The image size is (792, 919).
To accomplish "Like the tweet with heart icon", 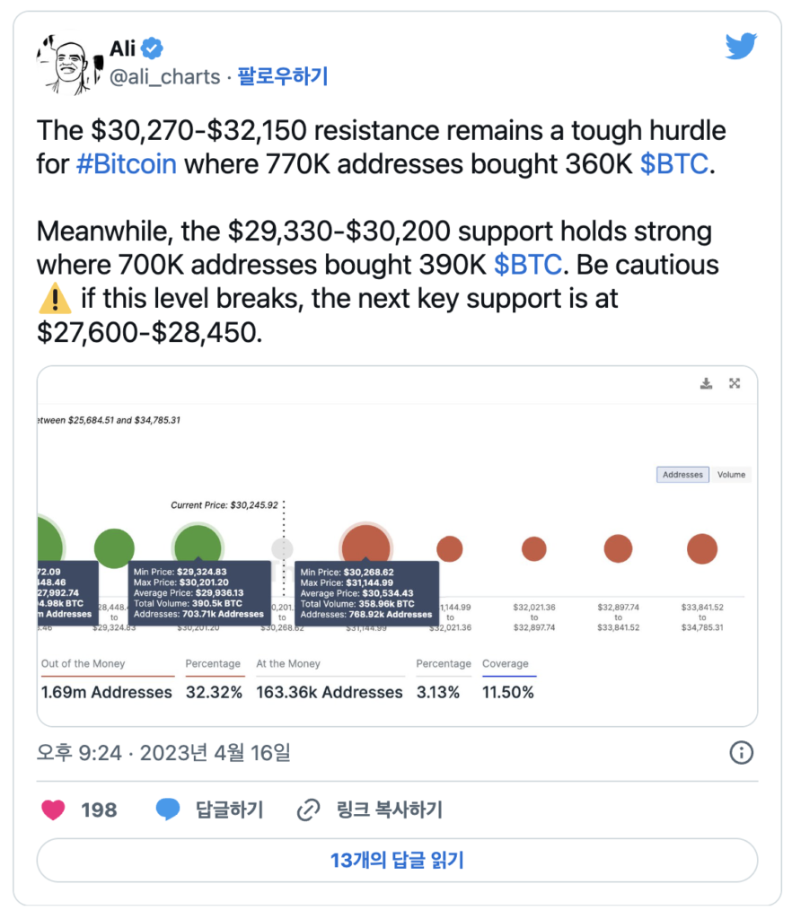I will coord(53,810).
